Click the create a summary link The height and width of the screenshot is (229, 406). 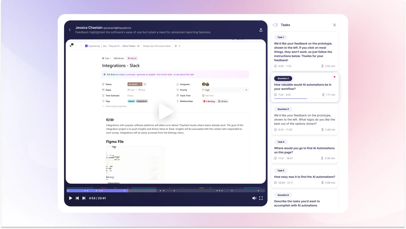[x=127, y=74]
